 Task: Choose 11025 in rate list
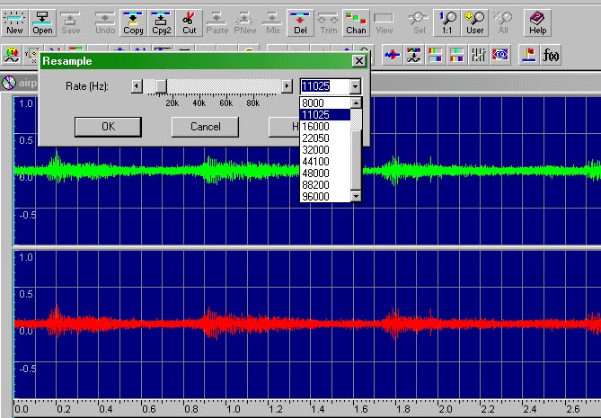[325, 115]
